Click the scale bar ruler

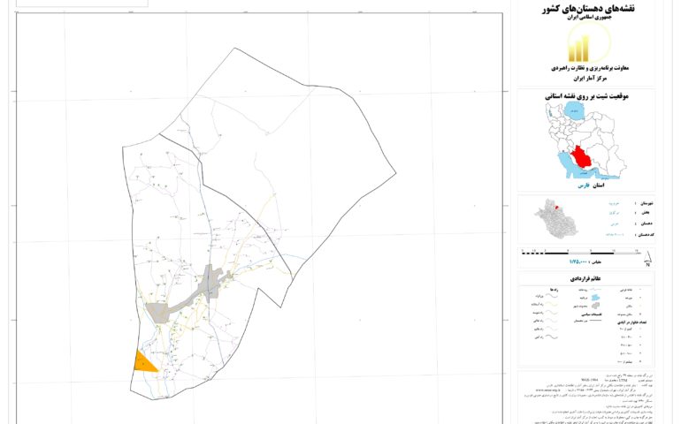click(x=582, y=252)
